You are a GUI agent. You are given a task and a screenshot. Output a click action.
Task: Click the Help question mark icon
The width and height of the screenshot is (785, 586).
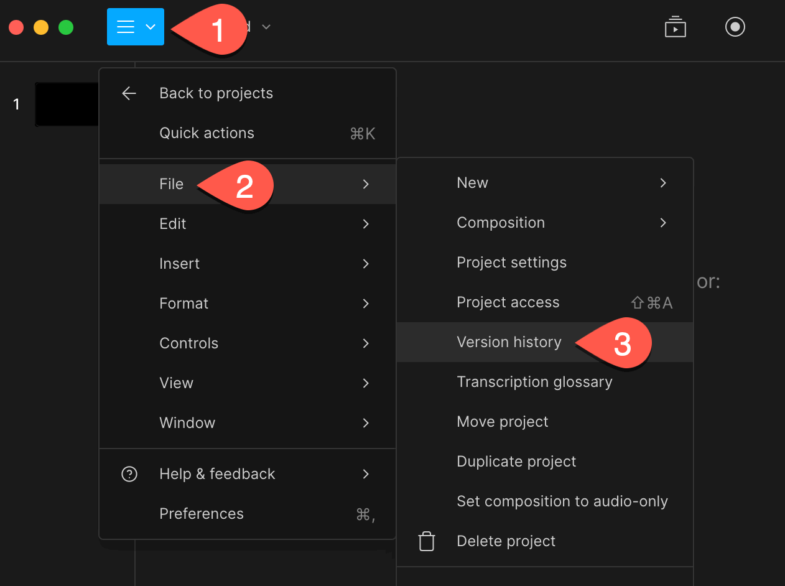tap(129, 474)
